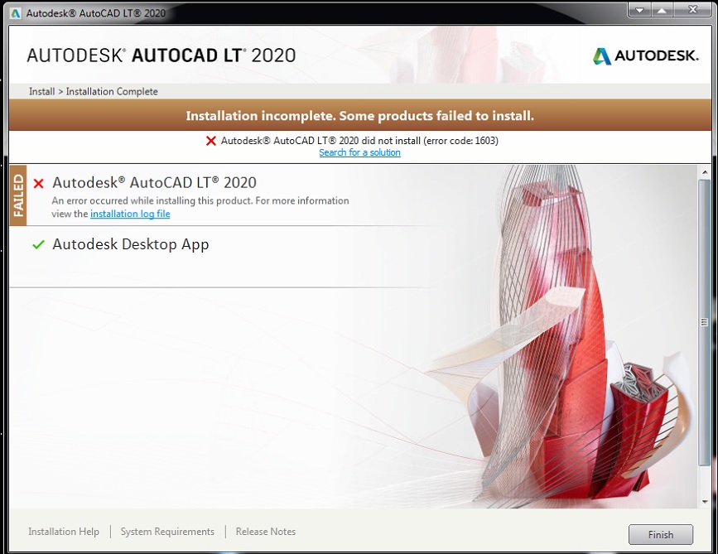This screenshot has width=718, height=554.
Task: Open System Requirements at the bottom
Action: point(167,531)
